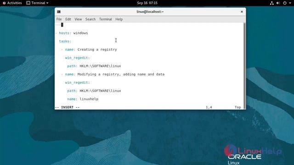Click the 'linux@localhost:~' window title

pos(150,11)
